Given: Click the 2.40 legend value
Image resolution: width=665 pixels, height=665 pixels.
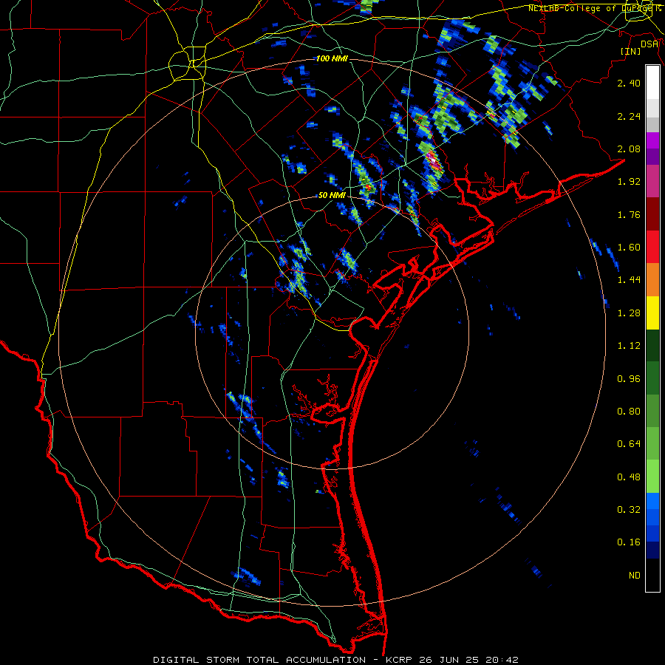Looking at the screenshot, I should (x=629, y=83).
